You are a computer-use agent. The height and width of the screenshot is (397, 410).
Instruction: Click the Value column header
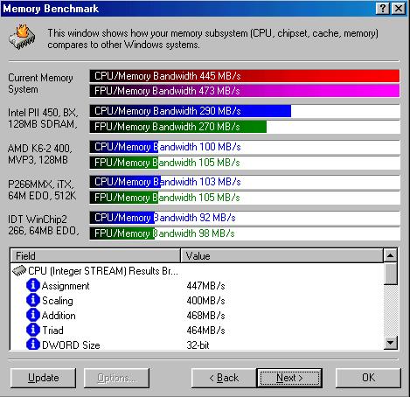coord(281,256)
